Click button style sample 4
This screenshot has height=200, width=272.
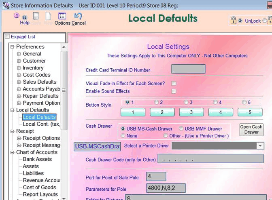tap(221, 112)
